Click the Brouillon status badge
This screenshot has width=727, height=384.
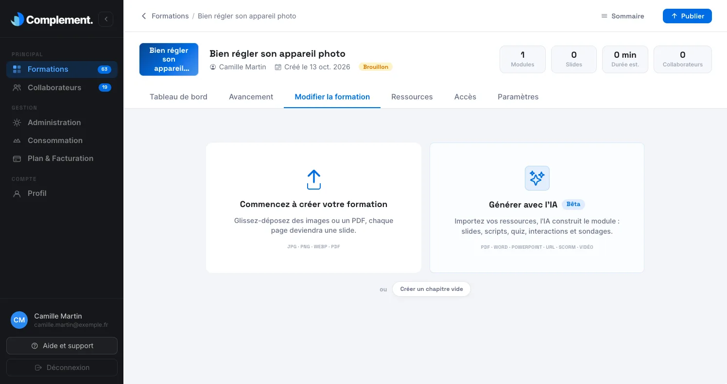coord(376,67)
